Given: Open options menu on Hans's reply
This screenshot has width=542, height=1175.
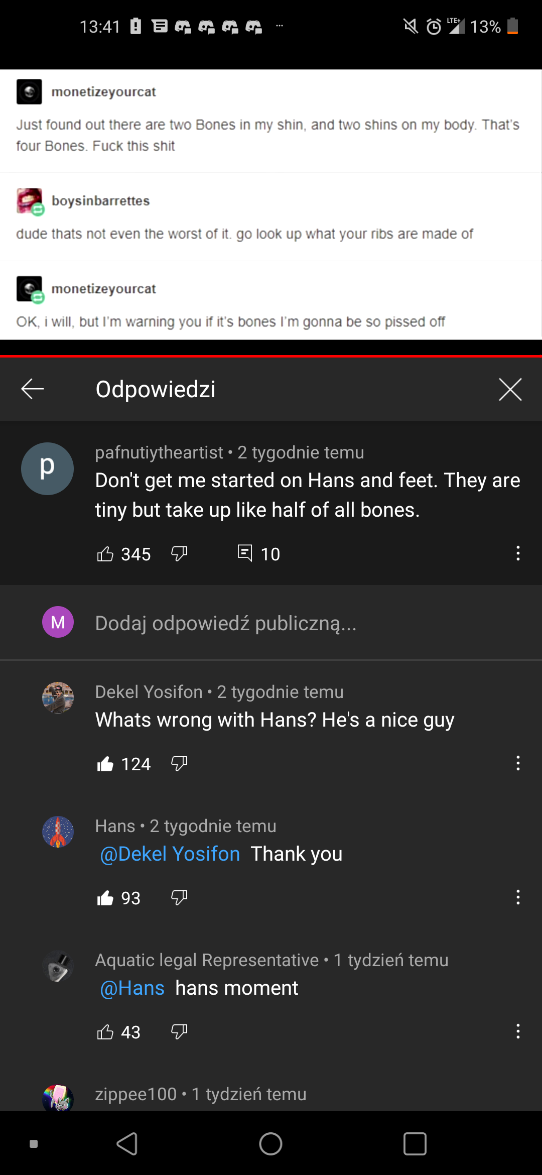Looking at the screenshot, I should click(517, 897).
